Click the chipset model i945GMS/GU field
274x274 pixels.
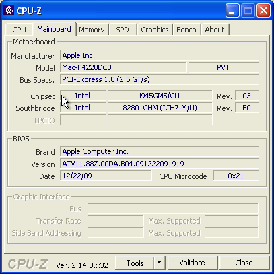click(160, 96)
